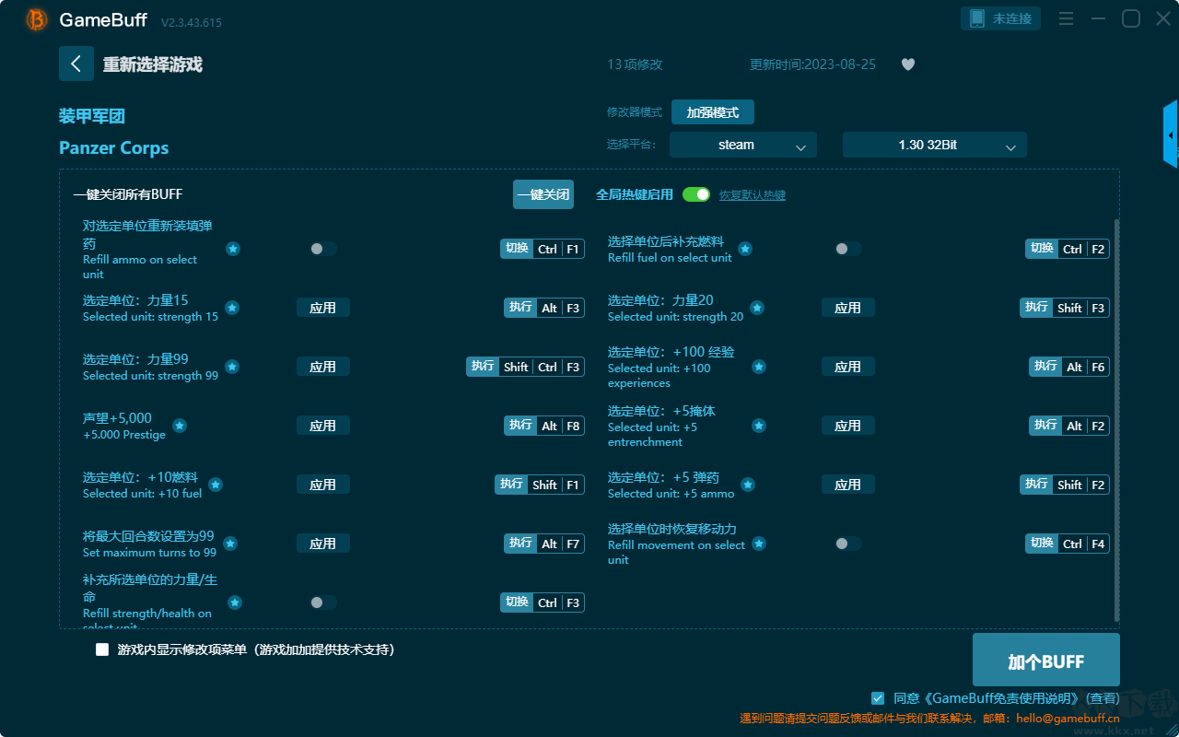Screen dimensions: 1179x737
Task: Star the +5 ammo option
Action: [748, 485]
